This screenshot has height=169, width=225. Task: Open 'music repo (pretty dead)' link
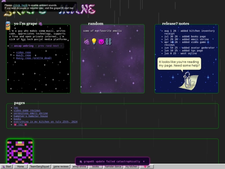click(34, 58)
